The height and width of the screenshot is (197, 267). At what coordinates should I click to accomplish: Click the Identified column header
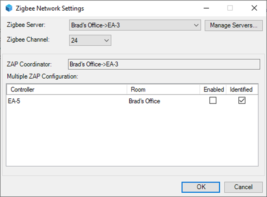(x=242, y=89)
